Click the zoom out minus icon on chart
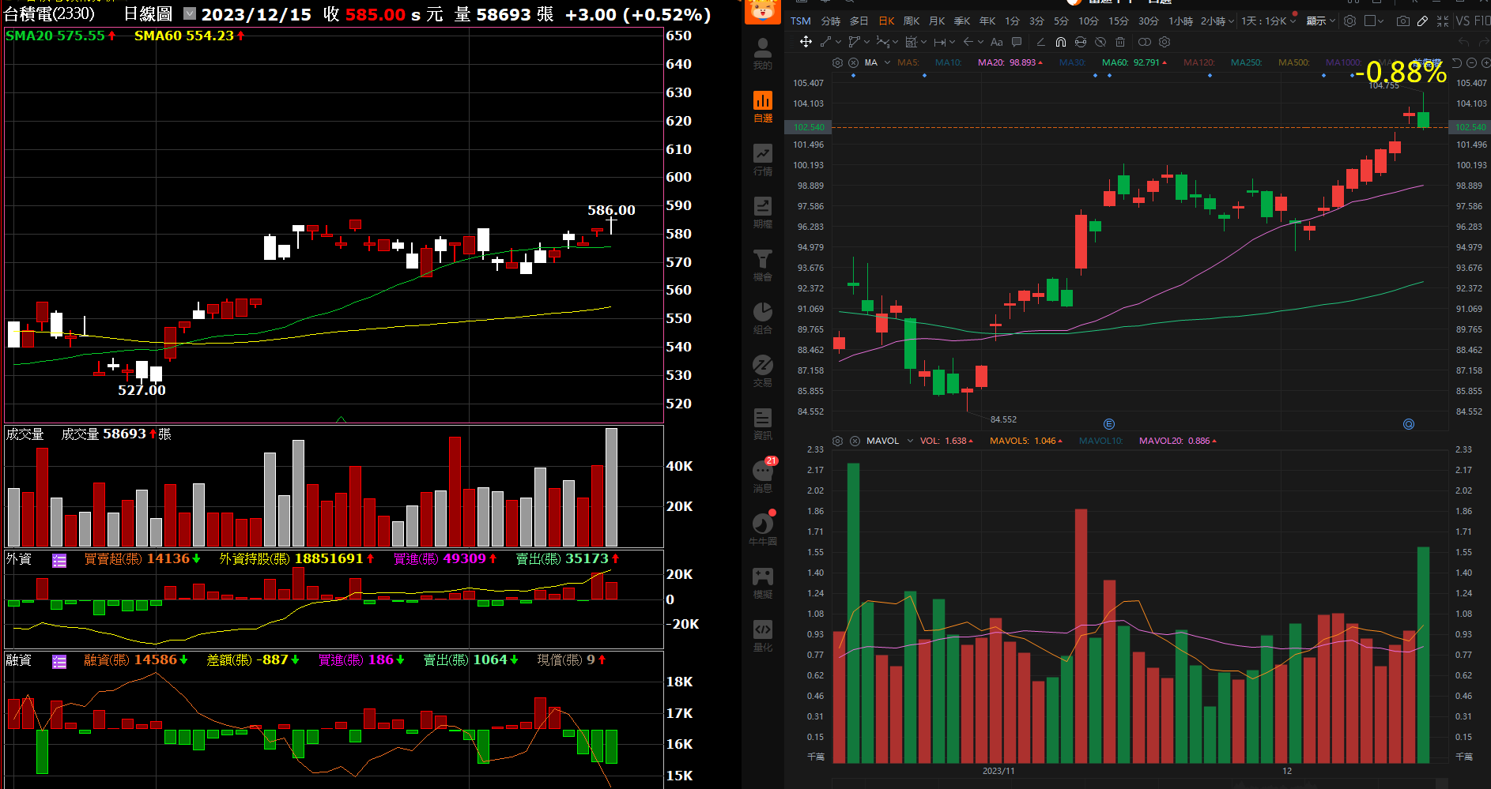Screen dimensions: 1491x789 1471,62
